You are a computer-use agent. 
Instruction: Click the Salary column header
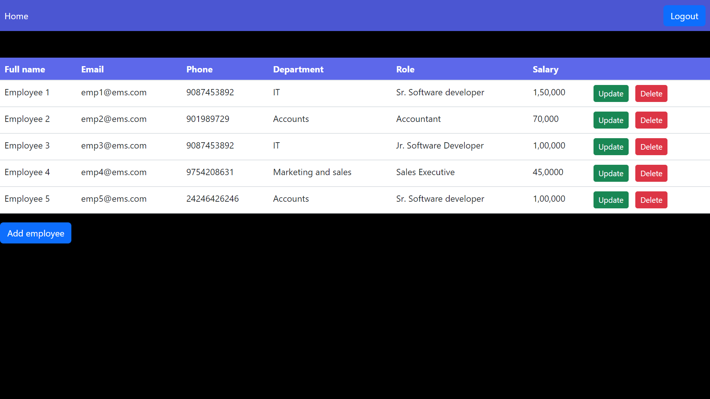545,69
